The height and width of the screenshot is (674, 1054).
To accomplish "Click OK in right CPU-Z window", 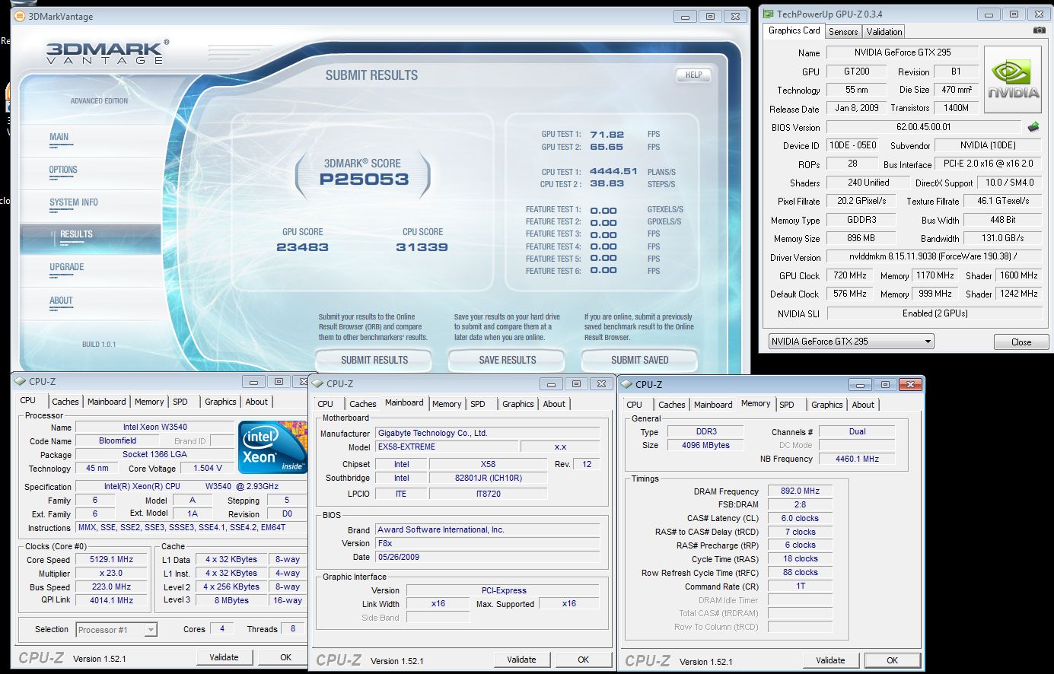I will [892, 660].
